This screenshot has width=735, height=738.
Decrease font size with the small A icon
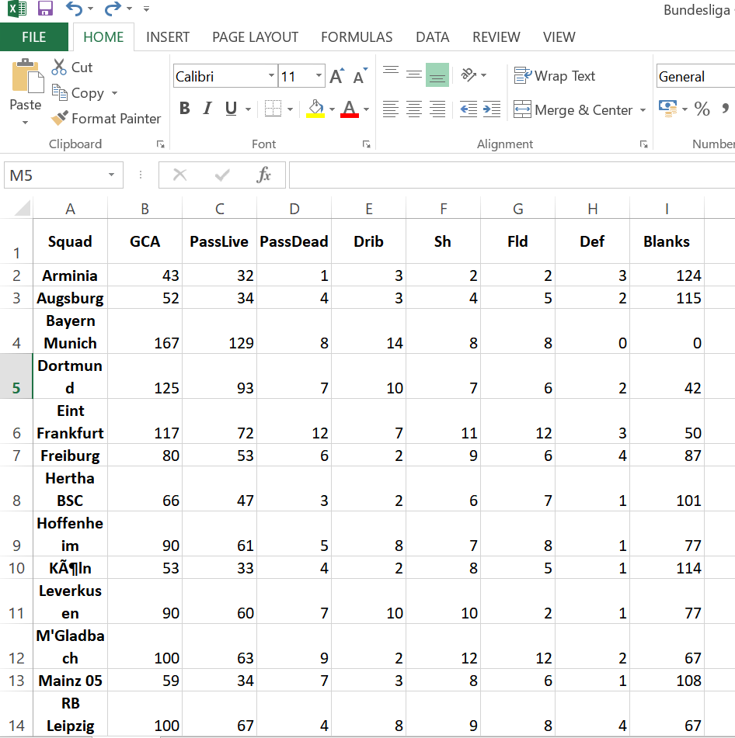[x=361, y=76]
